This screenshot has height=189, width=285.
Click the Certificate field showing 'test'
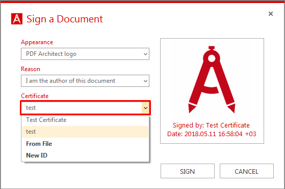click(85, 108)
